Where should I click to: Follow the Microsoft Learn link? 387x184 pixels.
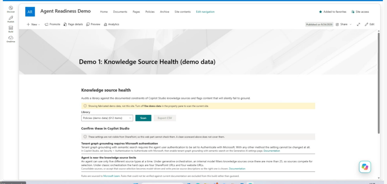click(111, 176)
